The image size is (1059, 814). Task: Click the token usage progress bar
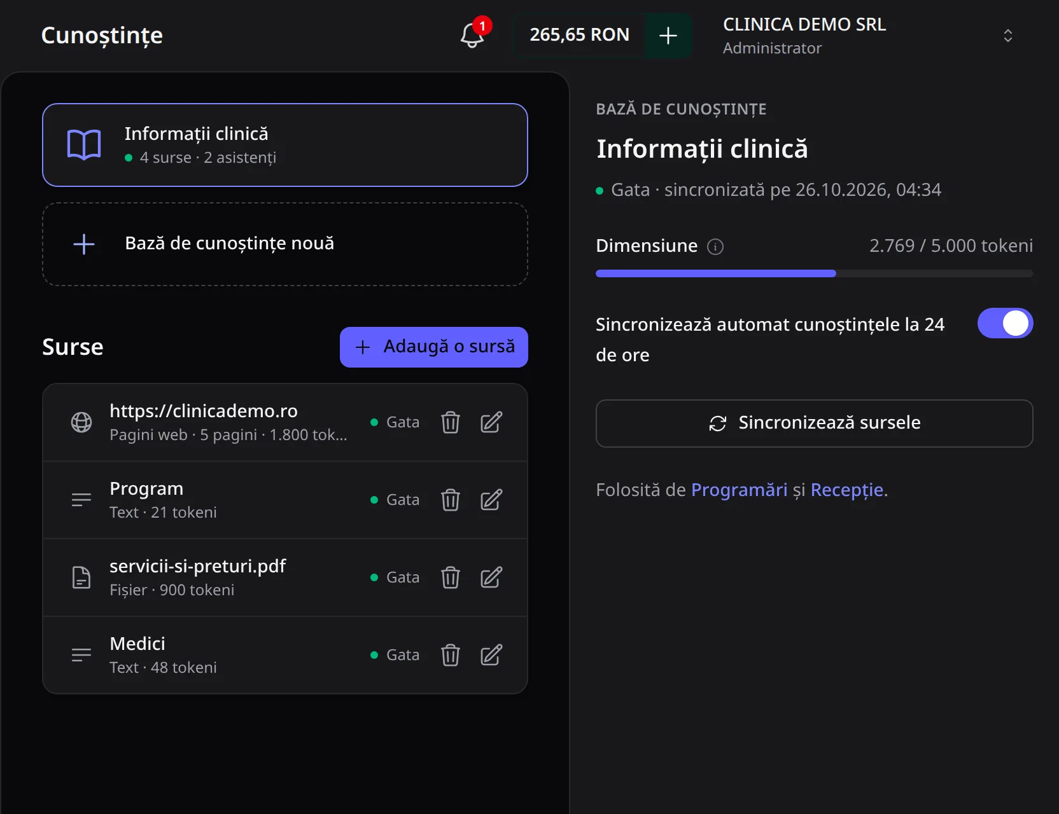pyautogui.click(x=814, y=273)
